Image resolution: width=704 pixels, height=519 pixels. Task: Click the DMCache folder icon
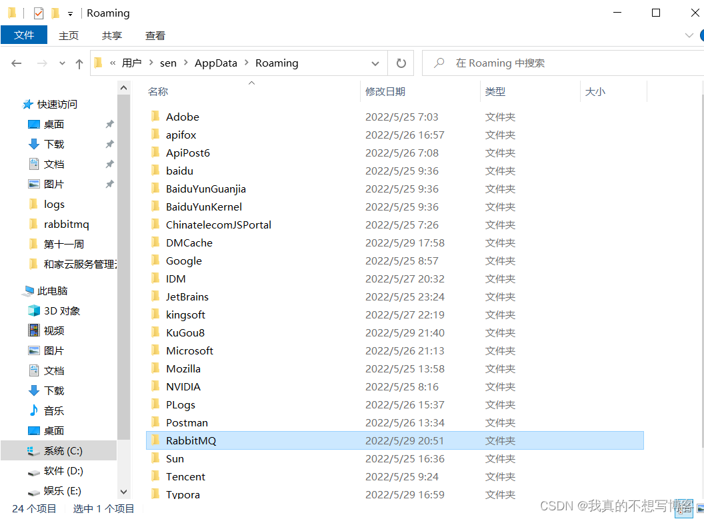click(x=155, y=242)
